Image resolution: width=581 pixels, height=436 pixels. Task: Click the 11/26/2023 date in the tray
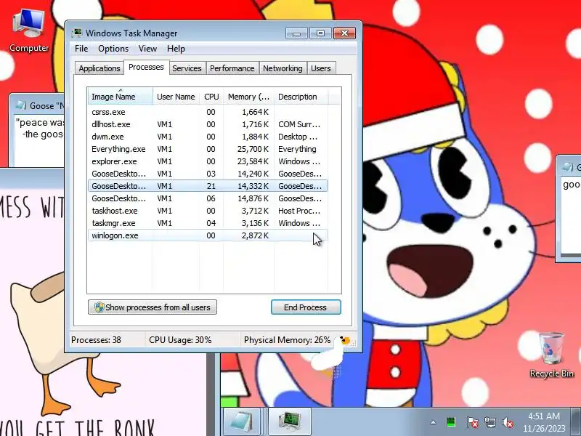tap(544, 429)
